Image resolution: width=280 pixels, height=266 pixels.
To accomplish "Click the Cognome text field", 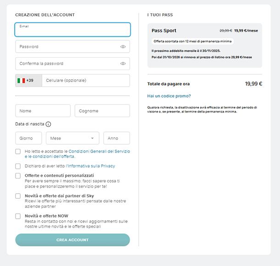I will (102, 111).
